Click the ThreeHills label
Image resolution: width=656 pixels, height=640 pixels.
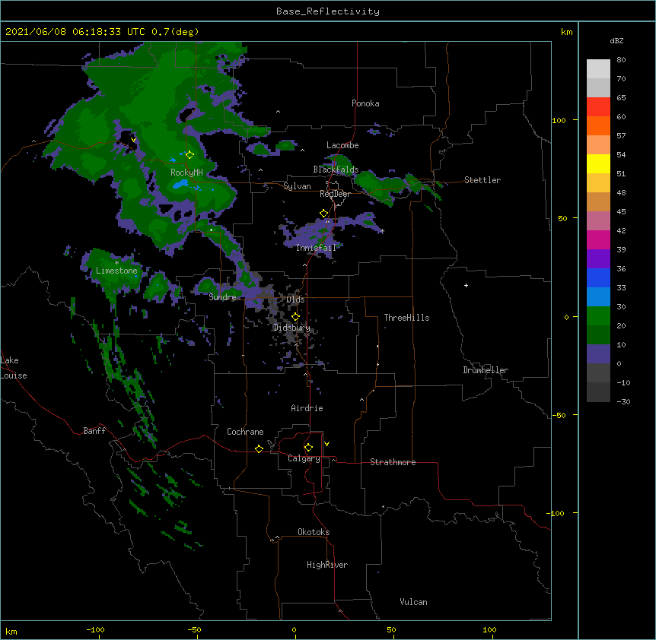pos(406,318)
